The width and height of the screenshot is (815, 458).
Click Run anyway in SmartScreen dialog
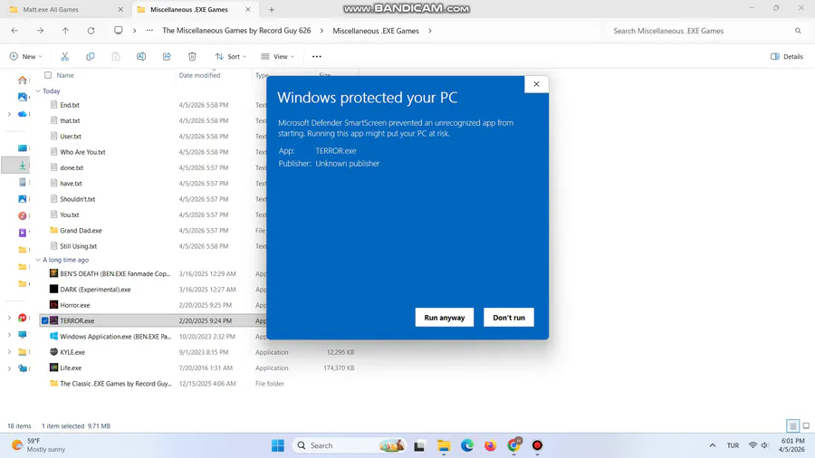coord(445,318)
